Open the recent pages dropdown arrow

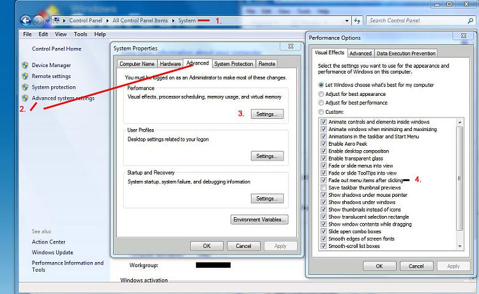tap(47, 21)
